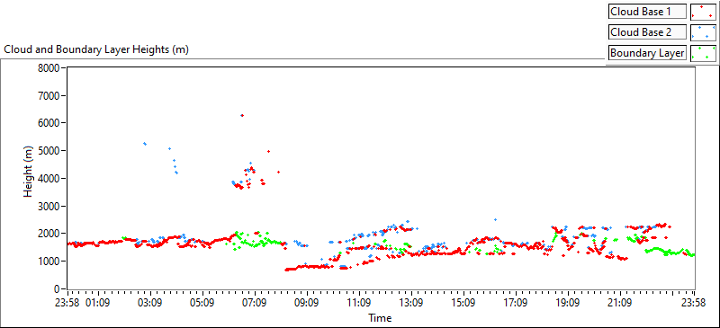Click the 09:09 time axis label

pos(307,303)
